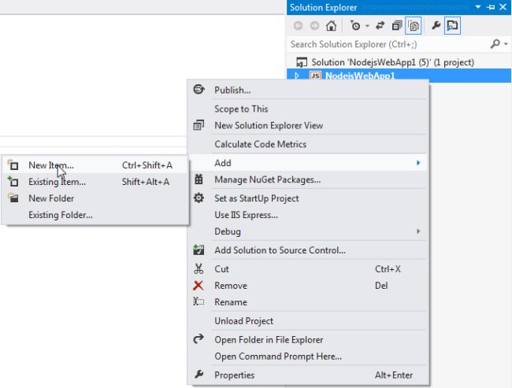Screen dimensions: 512x388
Task: Click the New Folder icon
Action: pos(13,198)
